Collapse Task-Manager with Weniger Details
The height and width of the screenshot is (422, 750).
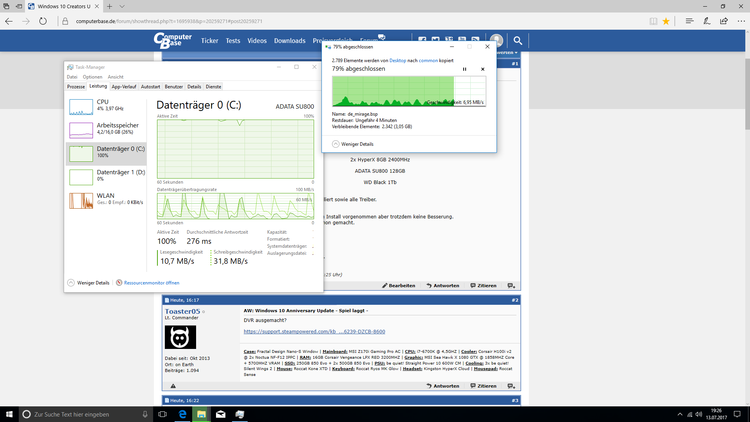click(x=71, y=283)
